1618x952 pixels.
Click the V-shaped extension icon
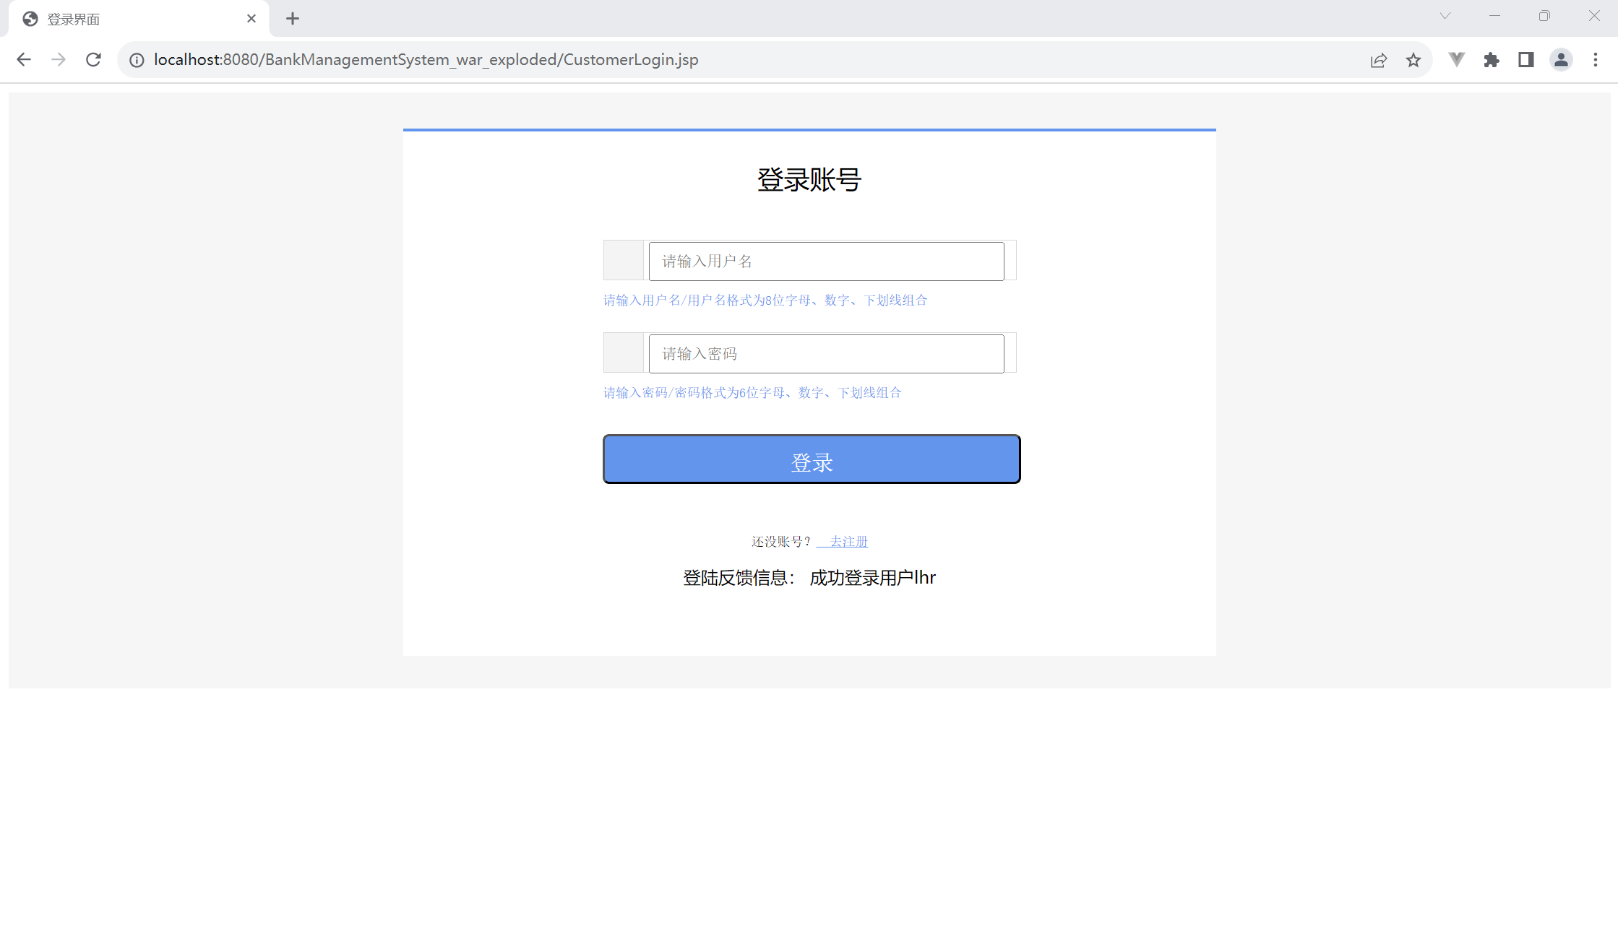tap(1456, 60)
